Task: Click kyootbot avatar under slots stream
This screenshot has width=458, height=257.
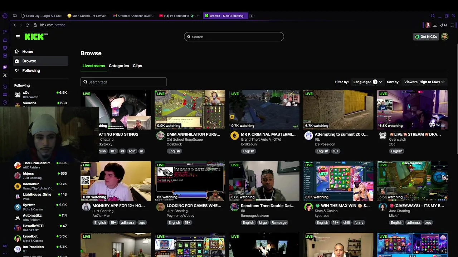Action: tap(308, 207)
